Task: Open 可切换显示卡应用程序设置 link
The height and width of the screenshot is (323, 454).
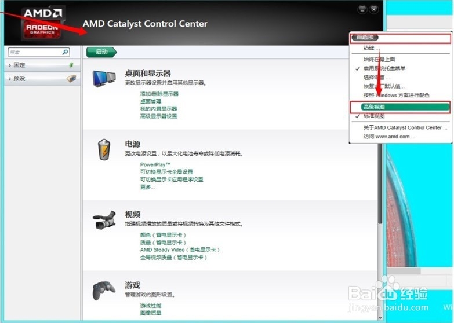Action: tap(172, 179)
